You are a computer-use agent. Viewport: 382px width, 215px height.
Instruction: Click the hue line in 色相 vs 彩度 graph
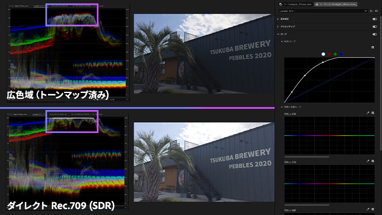(329, 136)
